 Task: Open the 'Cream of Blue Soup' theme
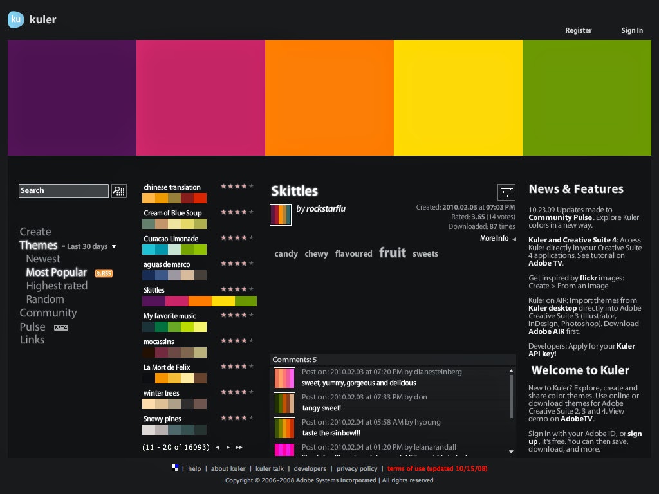point(172,213)
